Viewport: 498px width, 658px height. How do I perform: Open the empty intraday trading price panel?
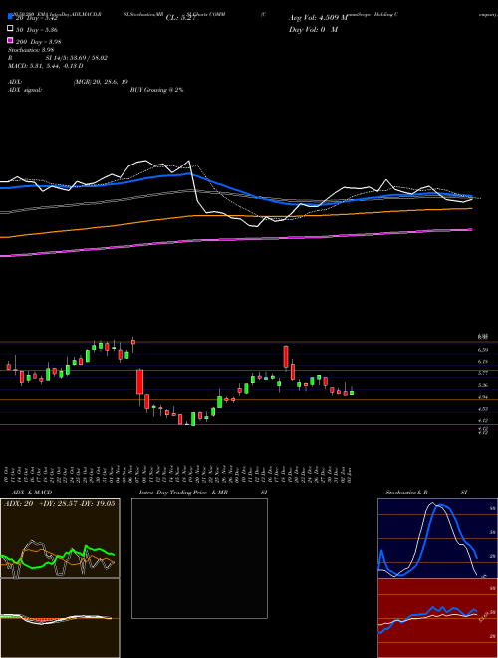[x=199, y=558]
